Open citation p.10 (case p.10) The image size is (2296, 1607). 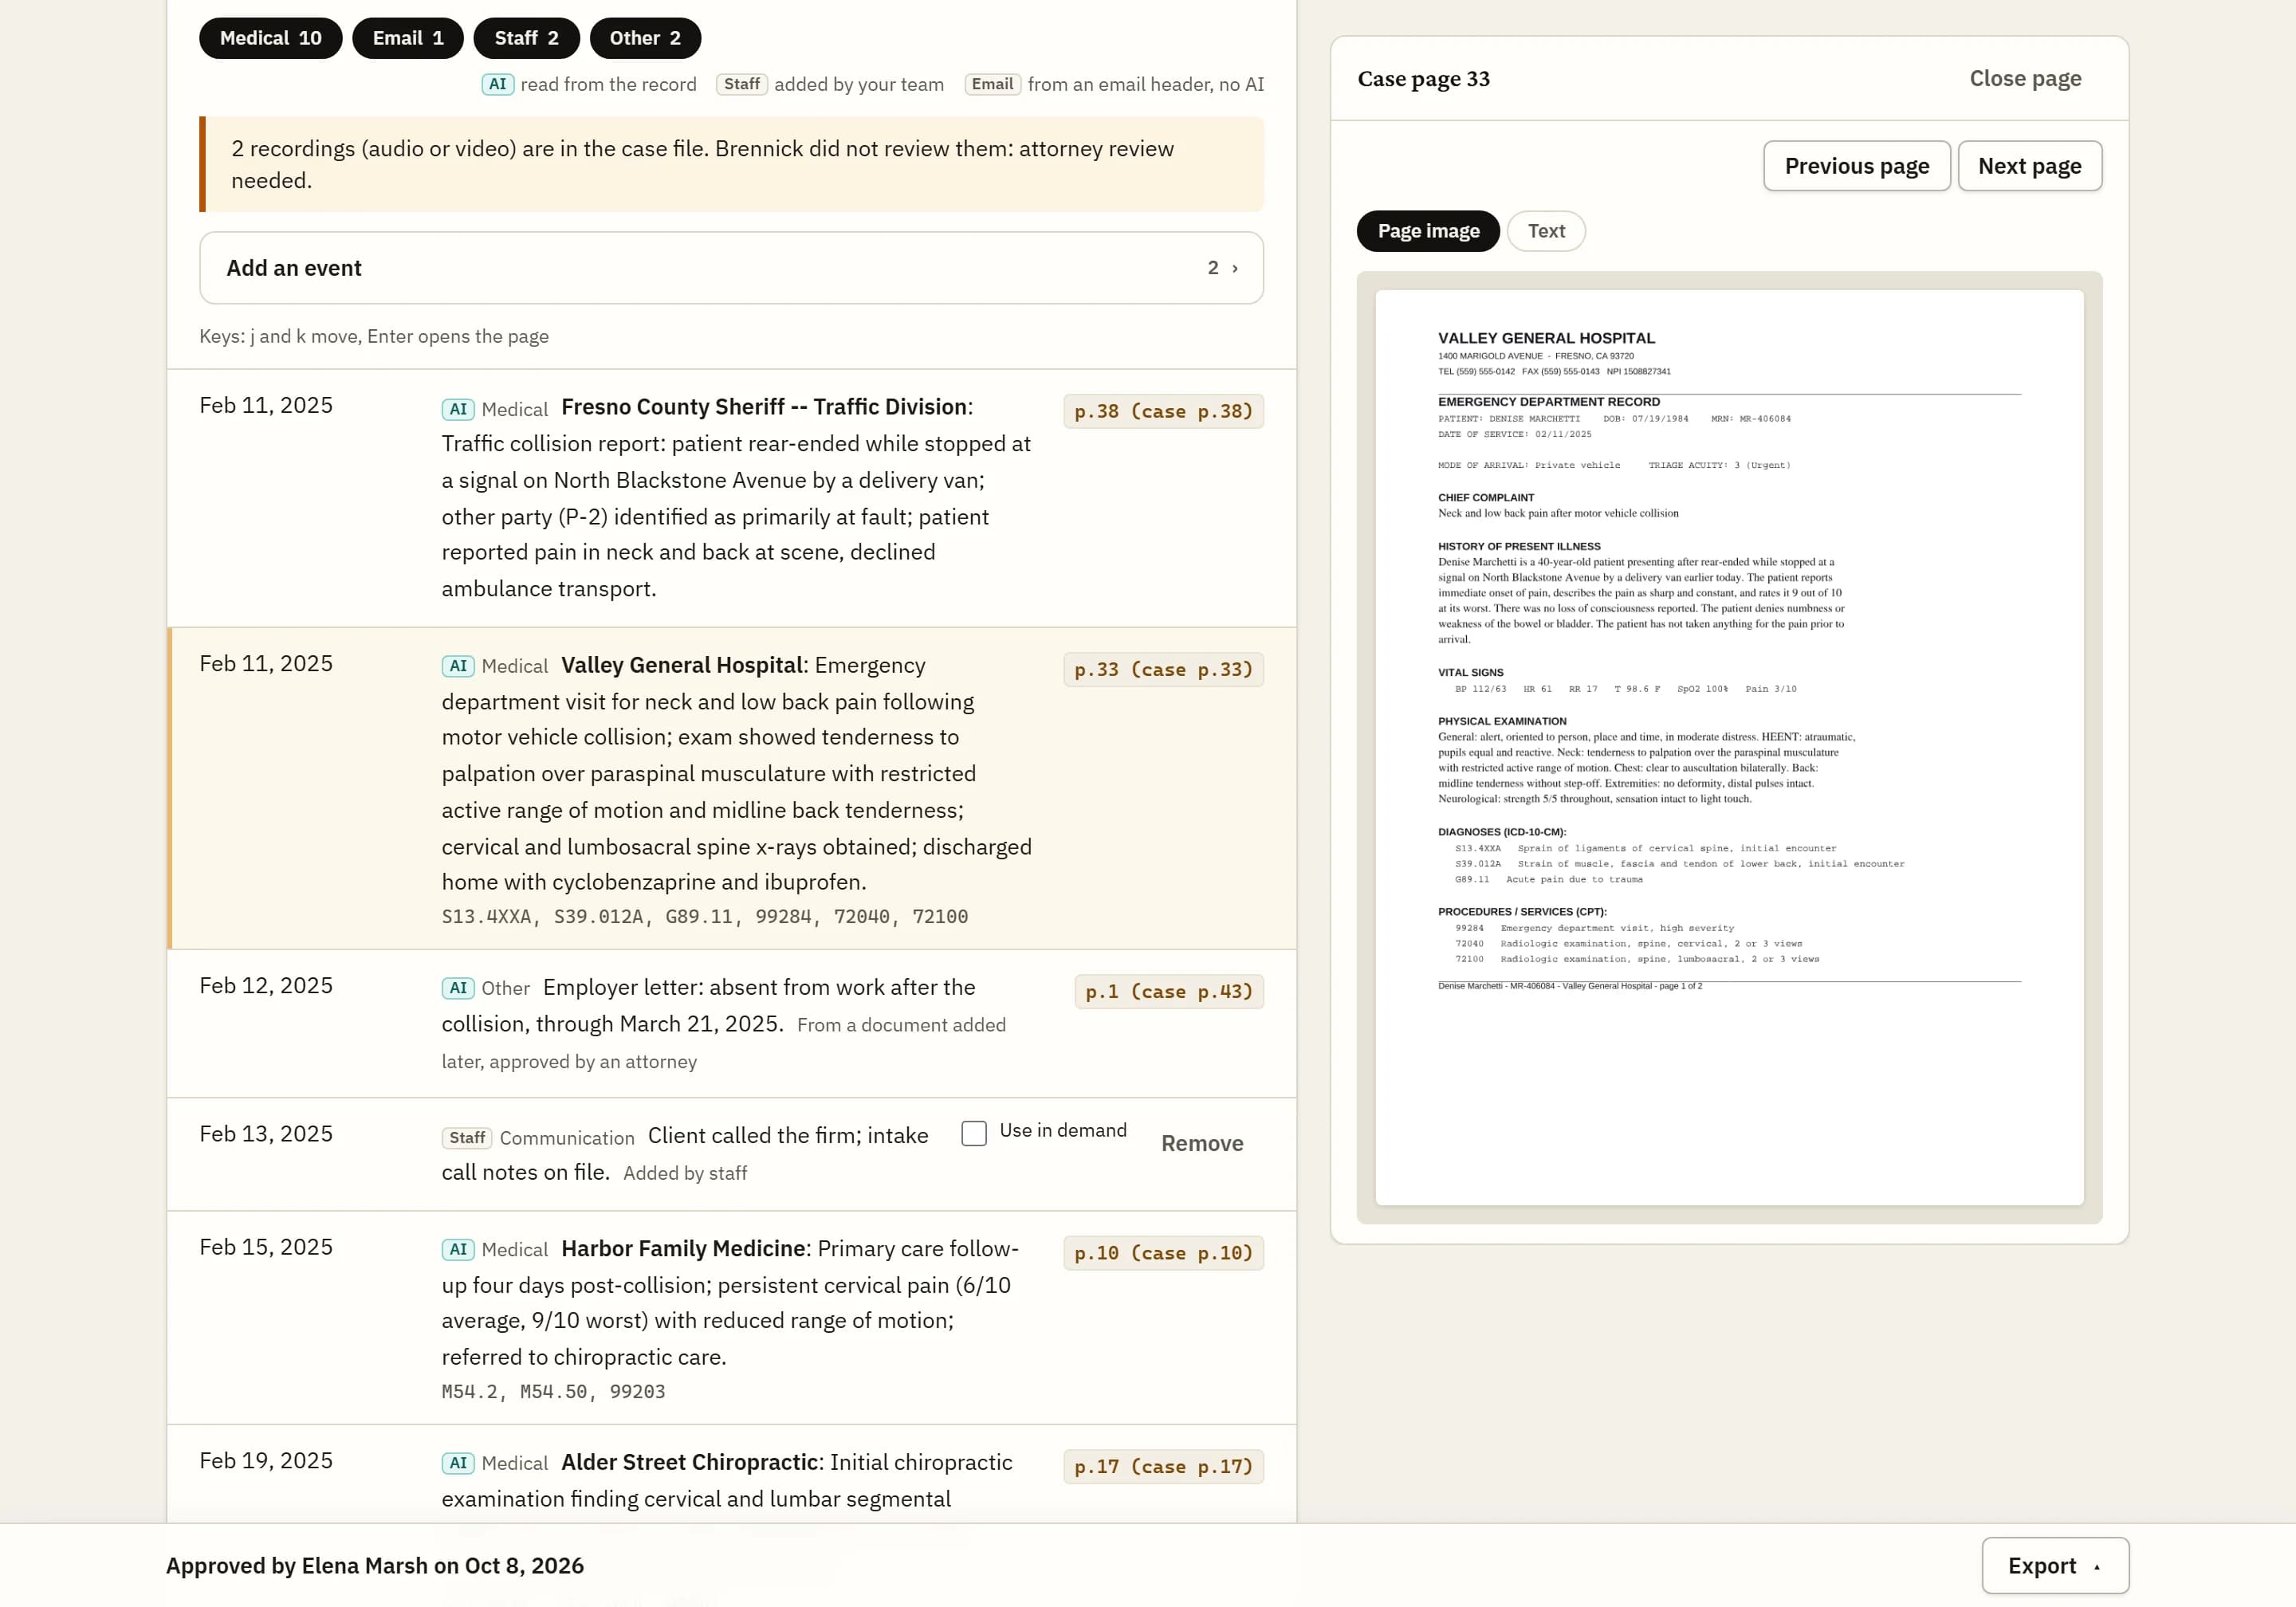coord(1163,1253)
